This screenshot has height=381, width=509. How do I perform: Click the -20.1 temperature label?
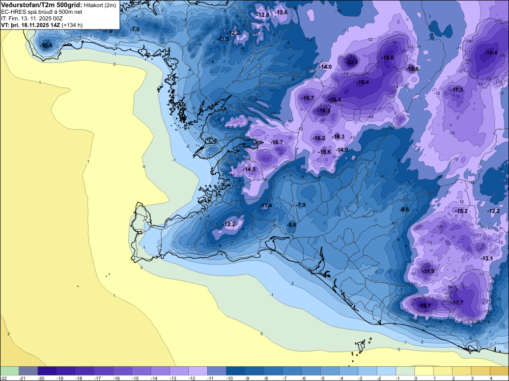[x=352, y=62]
